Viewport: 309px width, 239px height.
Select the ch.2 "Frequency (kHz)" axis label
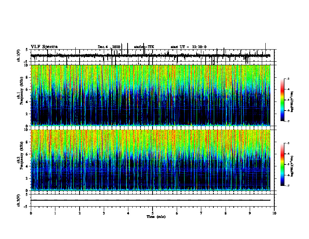click(x=21, y=155)
